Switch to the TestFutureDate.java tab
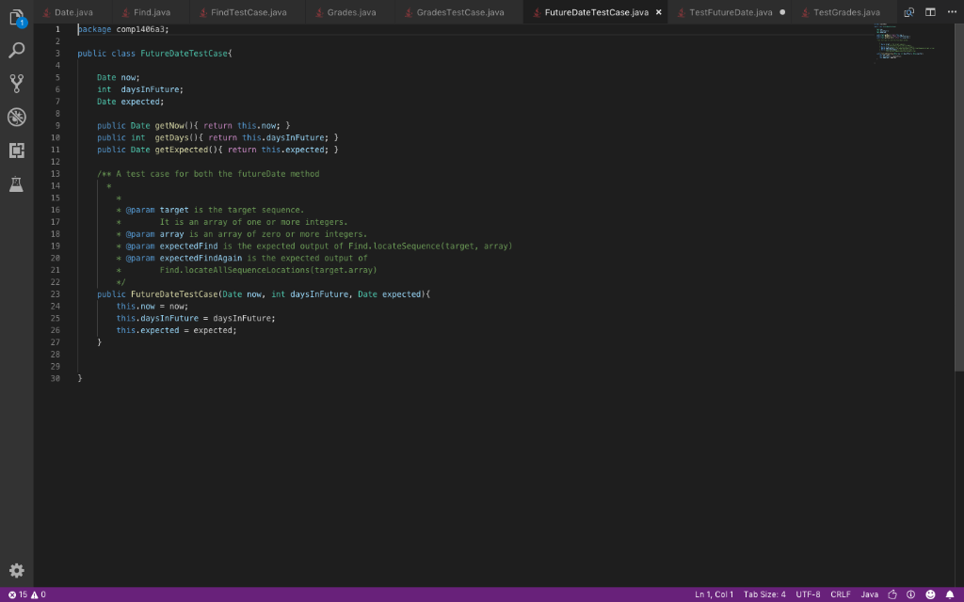The height and width of the screenshot is (602, 964). tap(731, 12)
